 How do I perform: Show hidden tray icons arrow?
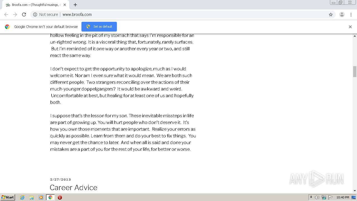[x=311, y=197]
